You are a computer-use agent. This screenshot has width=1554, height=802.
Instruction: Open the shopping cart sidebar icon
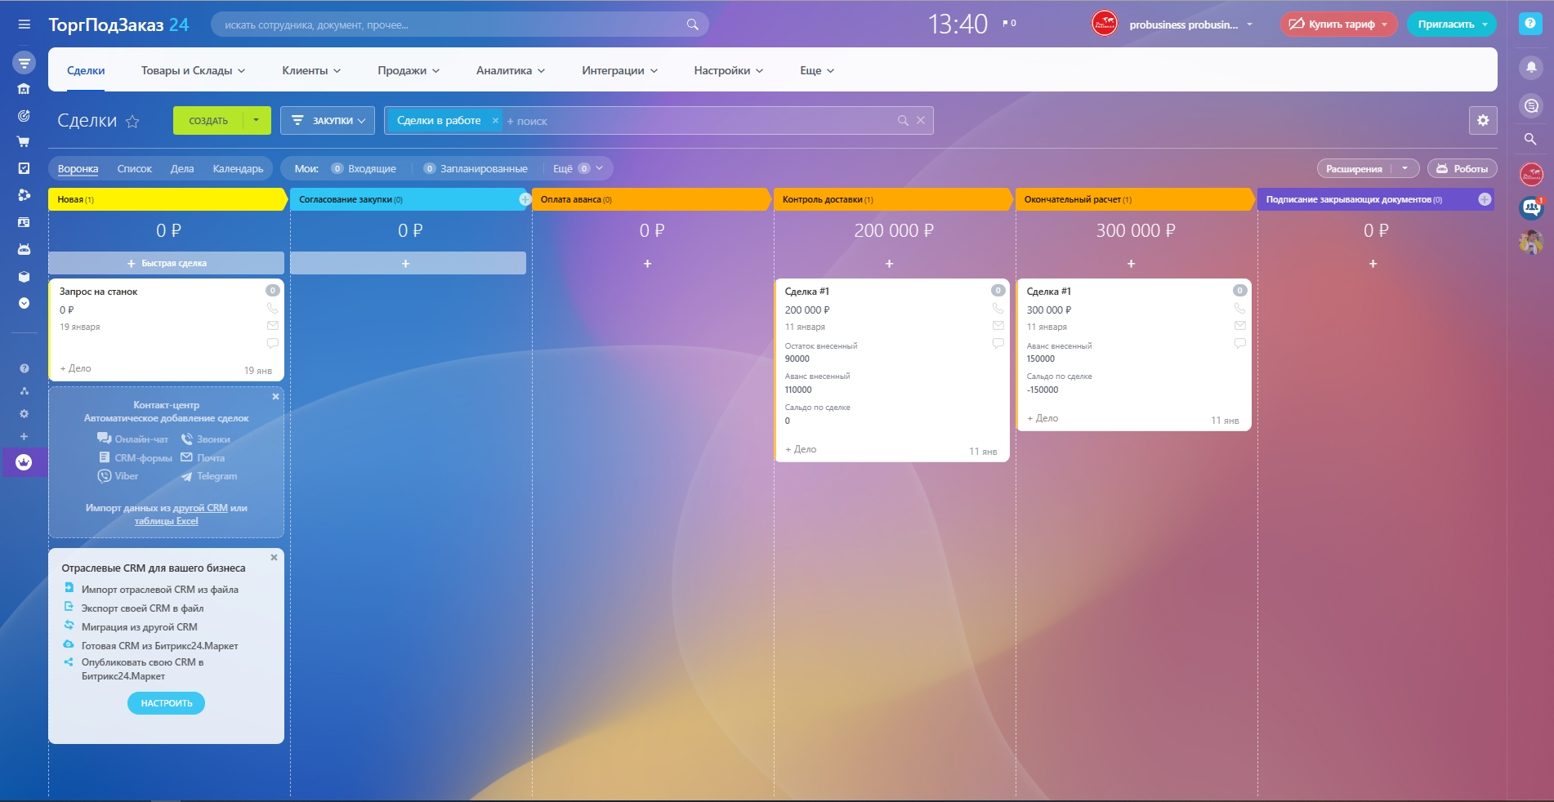(x=24, y=142)
